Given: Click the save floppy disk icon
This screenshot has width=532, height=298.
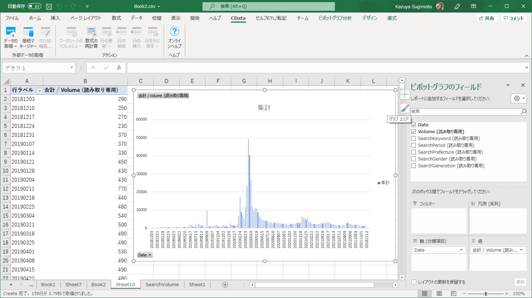Looking at the screenshot, I should click(x=49, y=7).
